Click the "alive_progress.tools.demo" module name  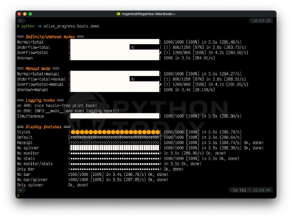click(71, 26)
